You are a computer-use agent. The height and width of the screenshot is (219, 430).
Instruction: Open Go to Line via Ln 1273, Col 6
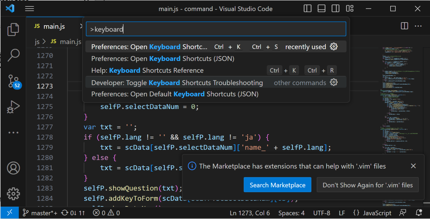pos(250,213)
